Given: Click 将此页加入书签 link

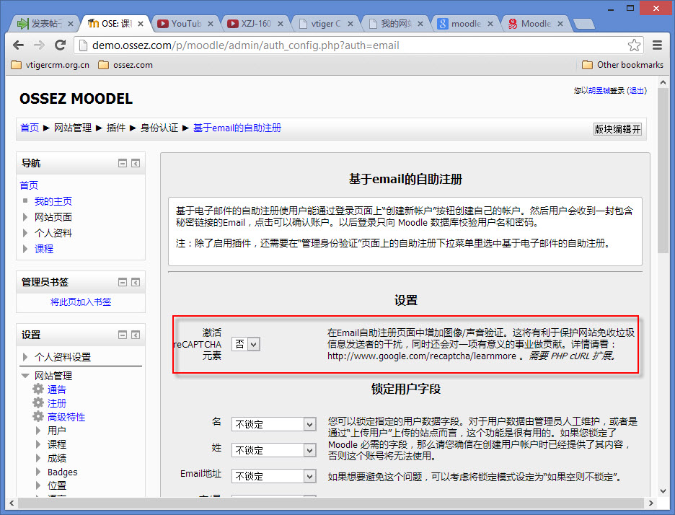Looking at the screenshot, I should tap(81, 301).
